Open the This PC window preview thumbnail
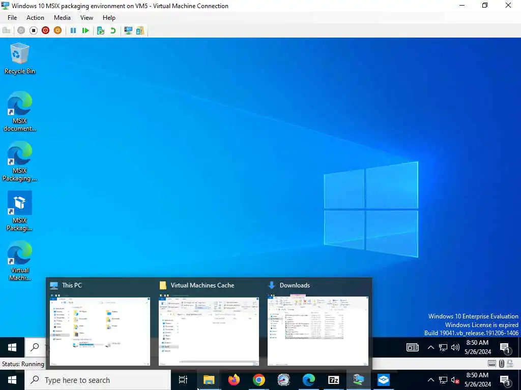Viewport: 521px width, 390px height. pos(100,331)
